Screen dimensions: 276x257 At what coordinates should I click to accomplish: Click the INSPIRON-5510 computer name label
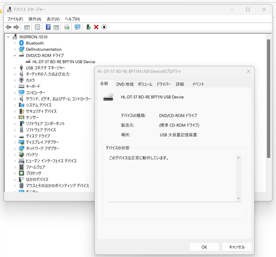(33, 37)
